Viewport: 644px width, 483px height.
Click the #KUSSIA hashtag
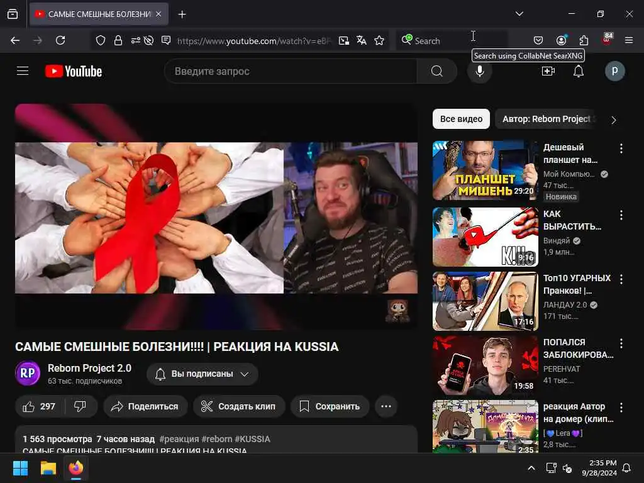pyautogui.click(x=253, y=439)
